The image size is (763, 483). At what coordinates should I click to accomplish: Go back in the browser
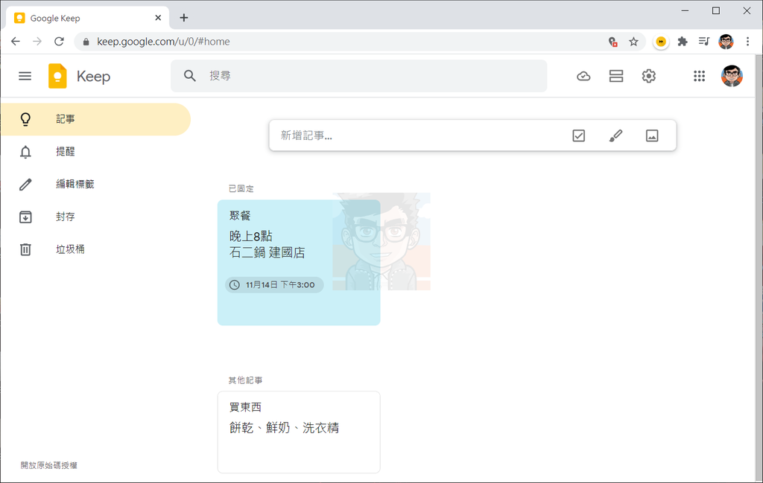16,41
